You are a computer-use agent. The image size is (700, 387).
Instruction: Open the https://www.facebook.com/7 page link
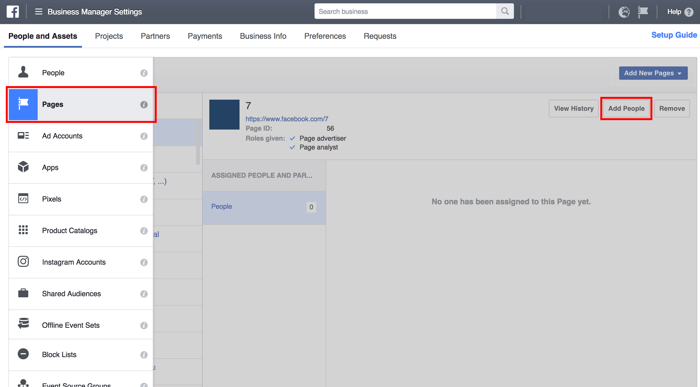tap(287, 119)
